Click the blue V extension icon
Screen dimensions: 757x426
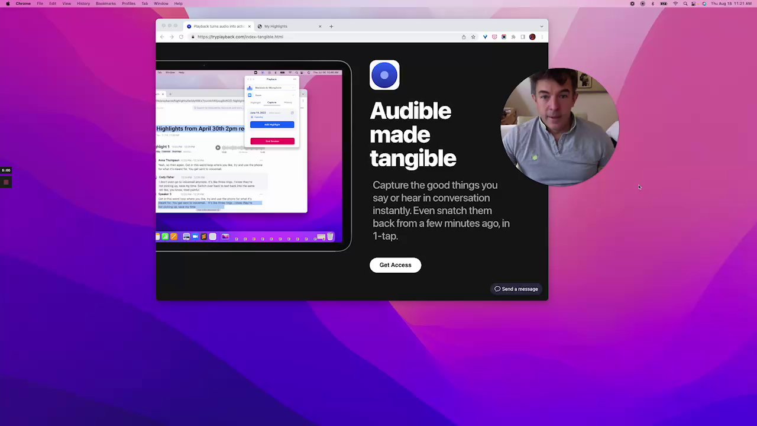pos(485,37)
